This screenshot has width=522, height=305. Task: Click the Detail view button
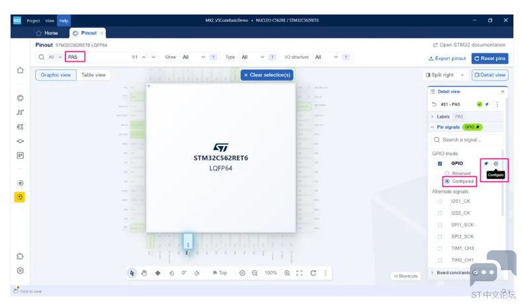tap(490, 75)
